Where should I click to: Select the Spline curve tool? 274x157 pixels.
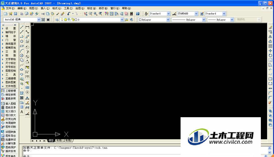[x=22, y=65]
